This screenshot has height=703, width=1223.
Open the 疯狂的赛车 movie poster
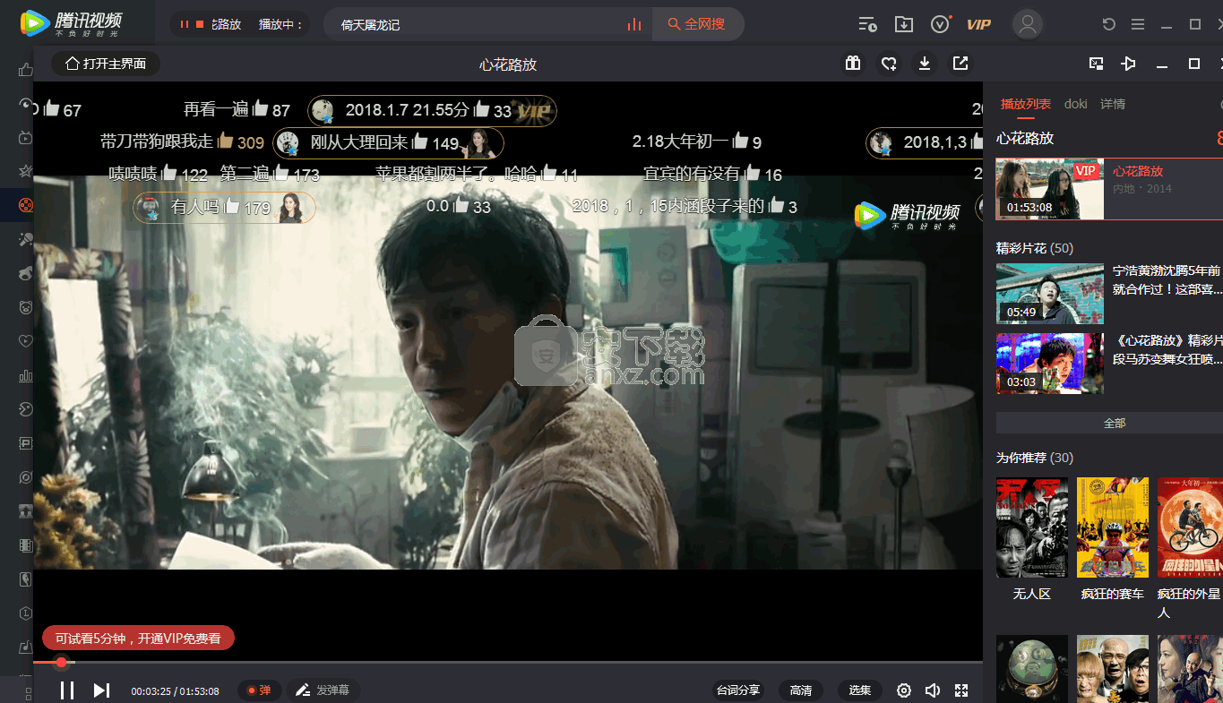[1113, 527]
